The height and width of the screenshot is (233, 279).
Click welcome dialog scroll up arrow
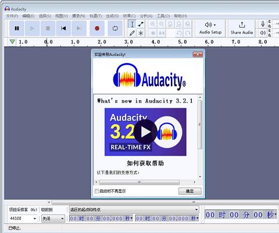click(x=200, y=97)
